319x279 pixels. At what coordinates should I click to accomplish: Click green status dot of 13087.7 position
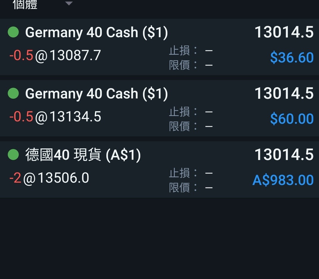(x=13, y=32)
